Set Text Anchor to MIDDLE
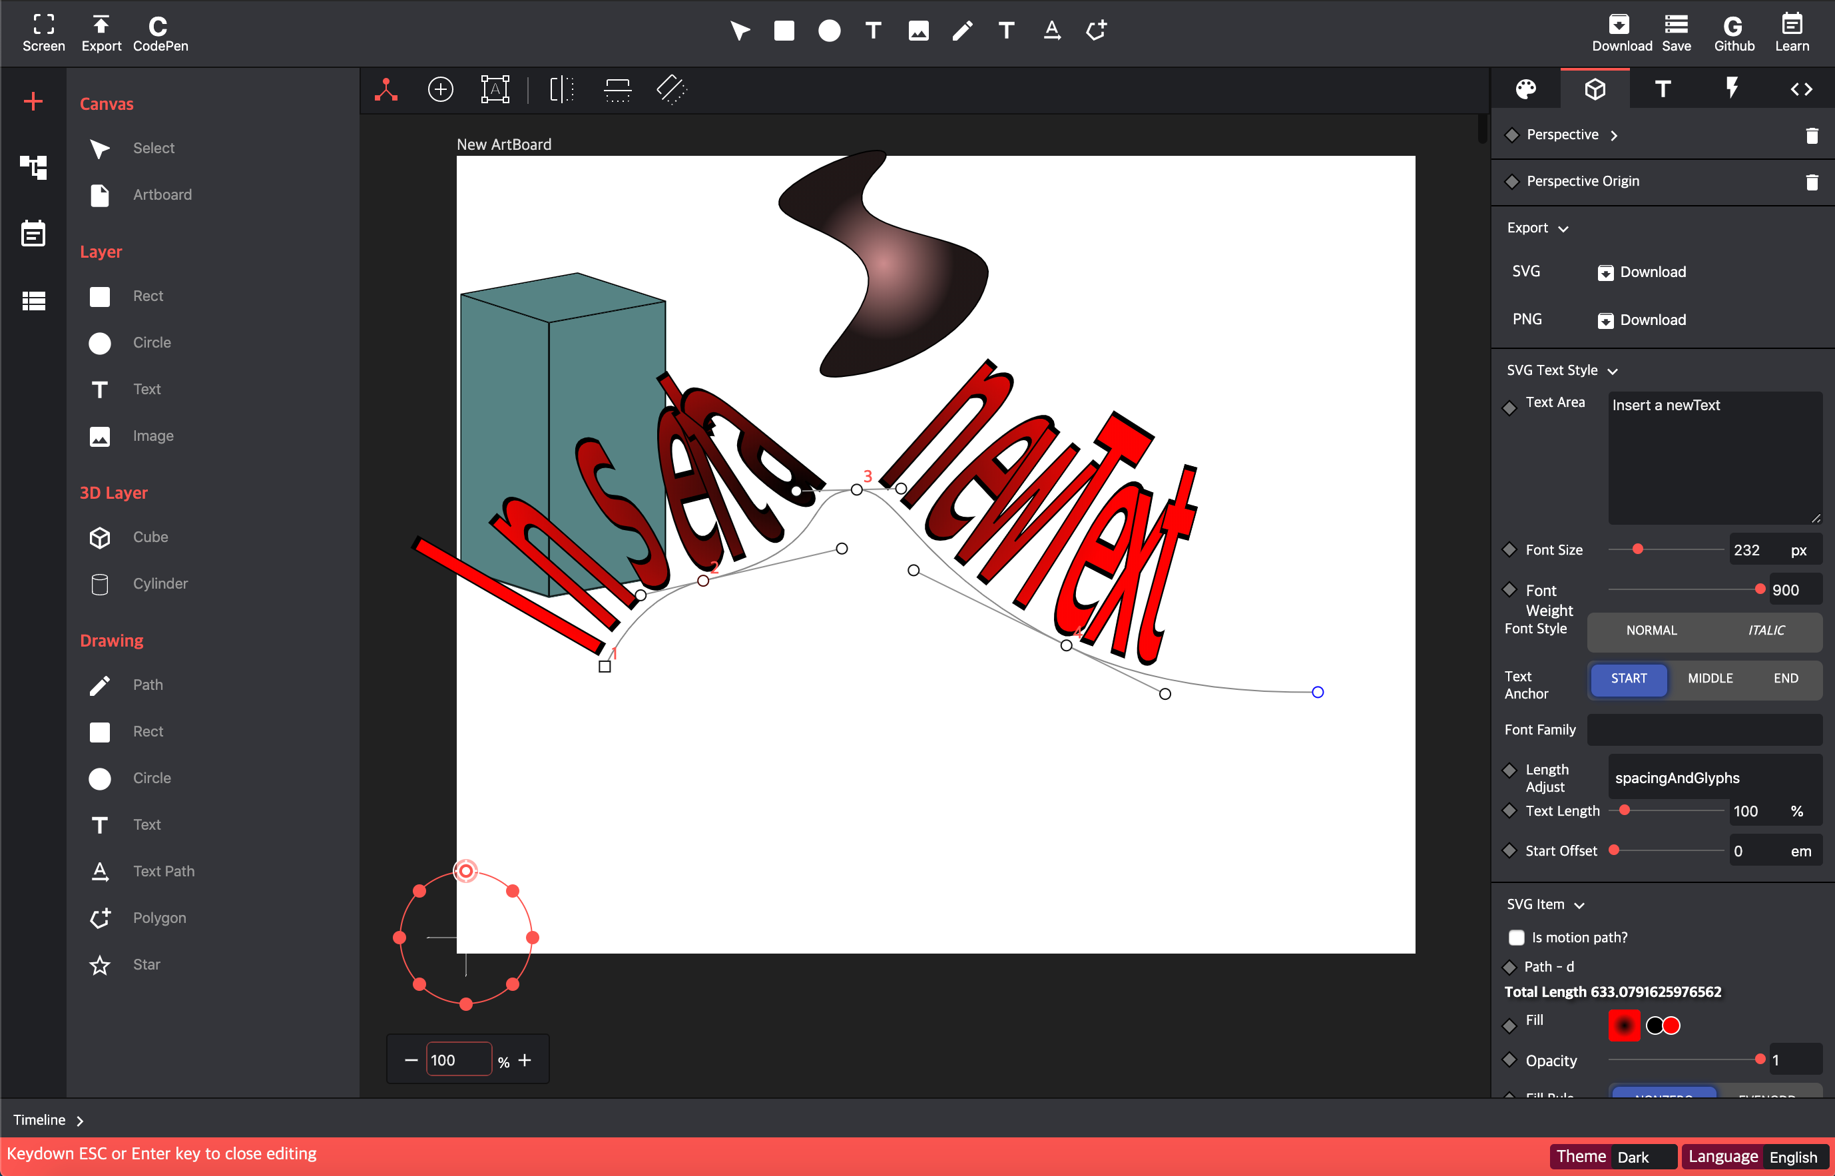Screen dimensions: 1835x1176 click(x=1710, y=678)
